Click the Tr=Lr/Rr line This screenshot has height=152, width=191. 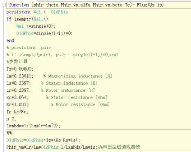(17, 112)
